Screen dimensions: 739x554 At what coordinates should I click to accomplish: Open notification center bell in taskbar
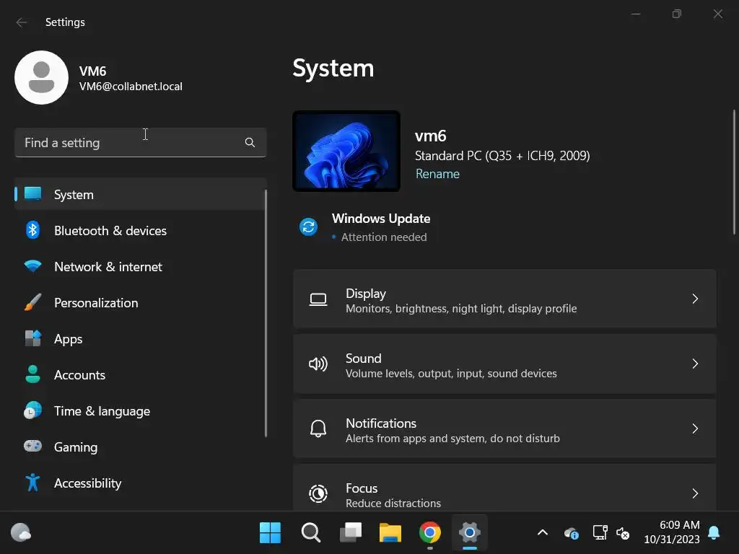[x=714, y=532]
